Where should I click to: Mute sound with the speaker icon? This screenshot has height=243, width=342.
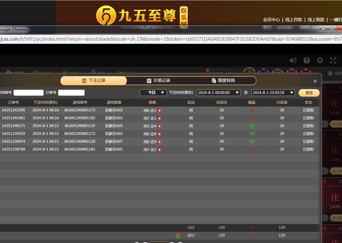292,61
